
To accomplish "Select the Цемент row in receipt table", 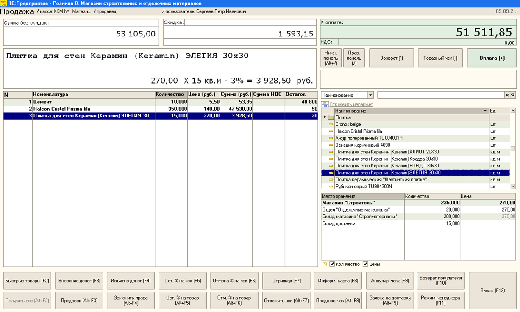I will tap(160, 102).
